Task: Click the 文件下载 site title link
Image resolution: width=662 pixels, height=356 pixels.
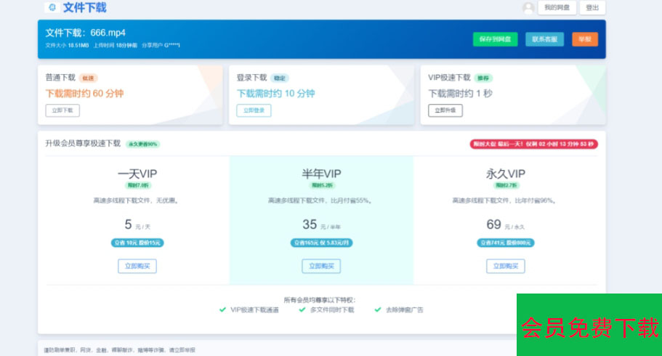Action: click(x=84, y=7)
